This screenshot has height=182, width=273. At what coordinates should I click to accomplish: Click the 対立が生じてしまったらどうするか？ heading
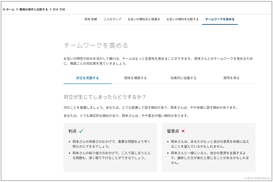click(105, 96)
